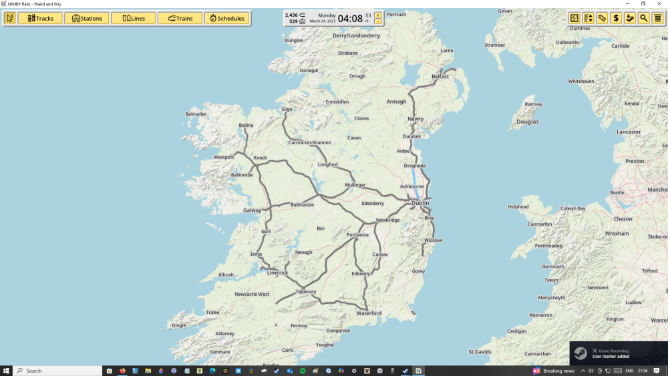Viewport: 668px width, 376px height.
Task: Open the map view settings icon
Action: pos(574,18)
